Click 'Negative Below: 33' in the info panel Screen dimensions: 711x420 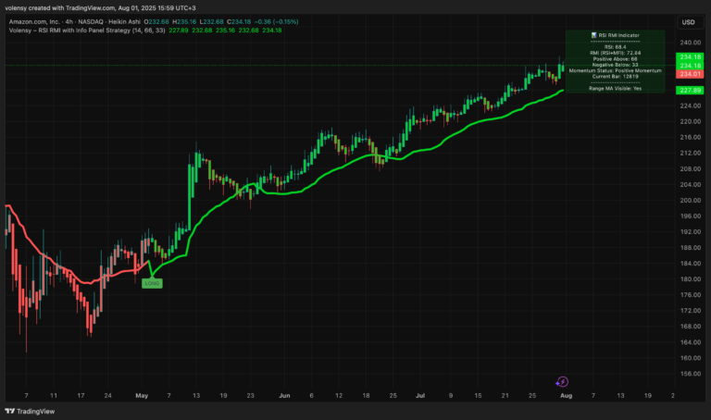click(615, 65)
